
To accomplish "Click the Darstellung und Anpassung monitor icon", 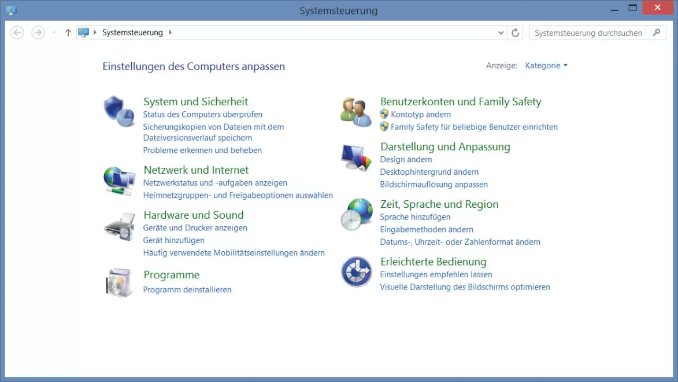I will tap(356, 157).
